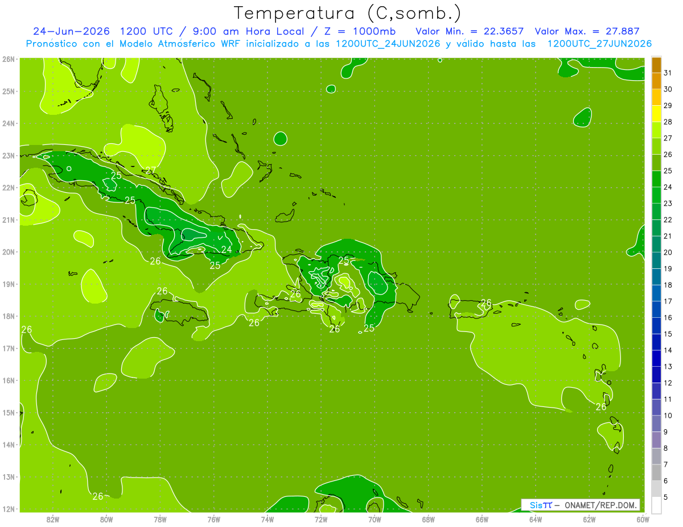
Task: Click the white legend band below 5
Action: (x=656, y=505)
